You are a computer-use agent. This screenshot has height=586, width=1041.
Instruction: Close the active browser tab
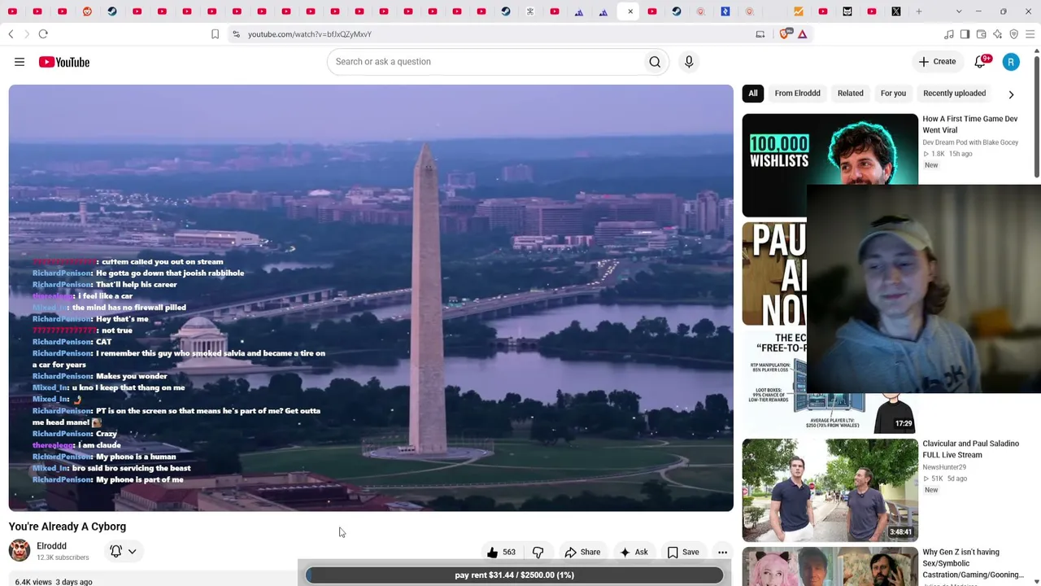[630, 11]
